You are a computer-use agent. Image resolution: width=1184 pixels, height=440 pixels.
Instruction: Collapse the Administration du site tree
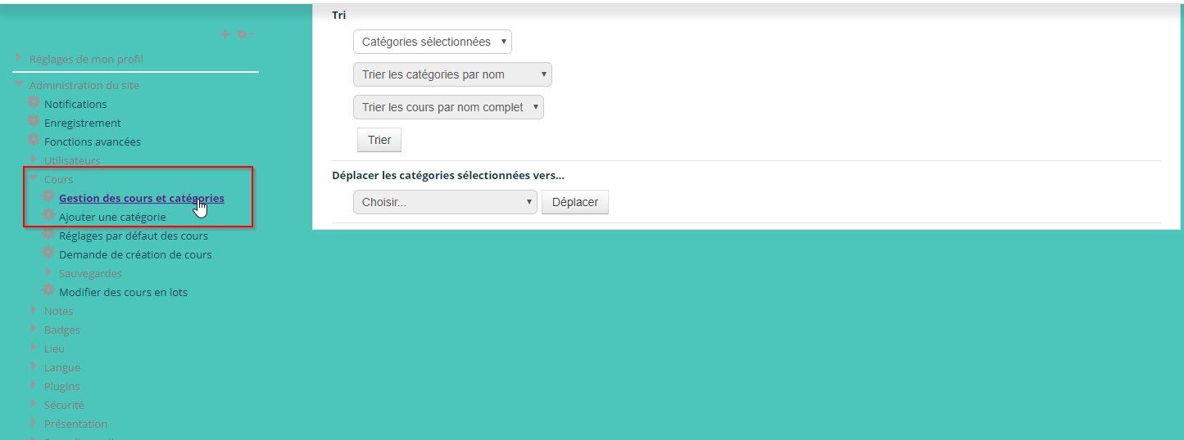[x=19, y=84]
